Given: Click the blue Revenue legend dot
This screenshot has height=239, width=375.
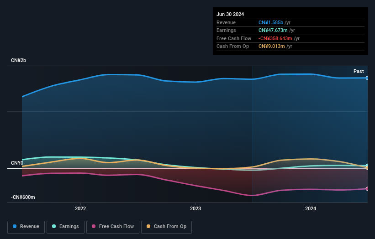Looking at the screenshot, I should 15,226.
